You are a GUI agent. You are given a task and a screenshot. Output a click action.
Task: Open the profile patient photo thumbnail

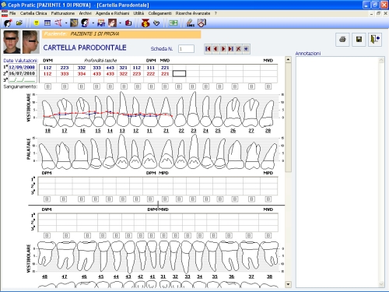click(x=31, y=42)
